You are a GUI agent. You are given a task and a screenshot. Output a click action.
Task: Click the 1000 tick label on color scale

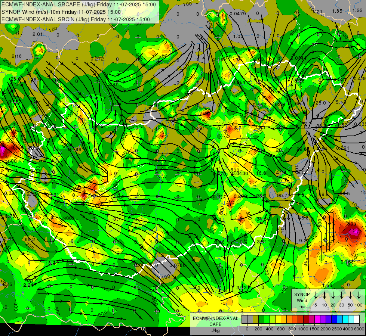click(303, 329)
